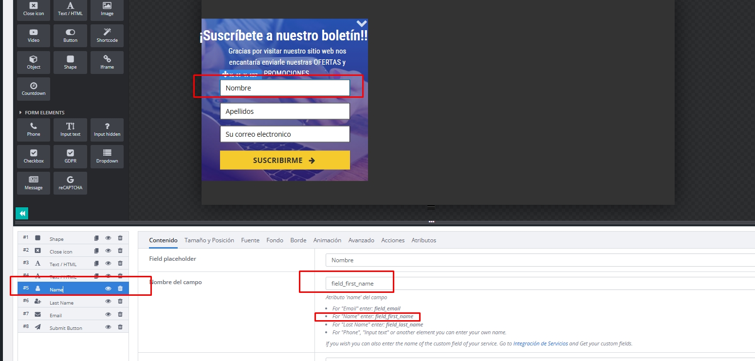The image size is (755, 361).
Task: Switch to the Fondo tab
Action: (275, 240)
